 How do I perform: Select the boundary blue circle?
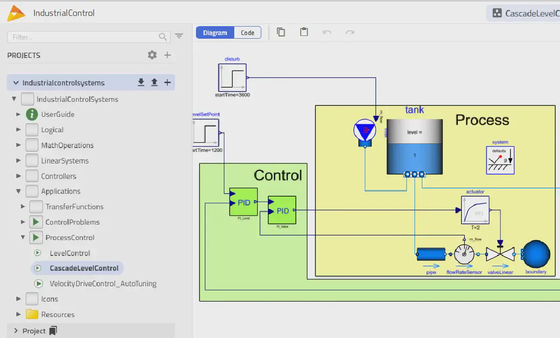(536, 254)
